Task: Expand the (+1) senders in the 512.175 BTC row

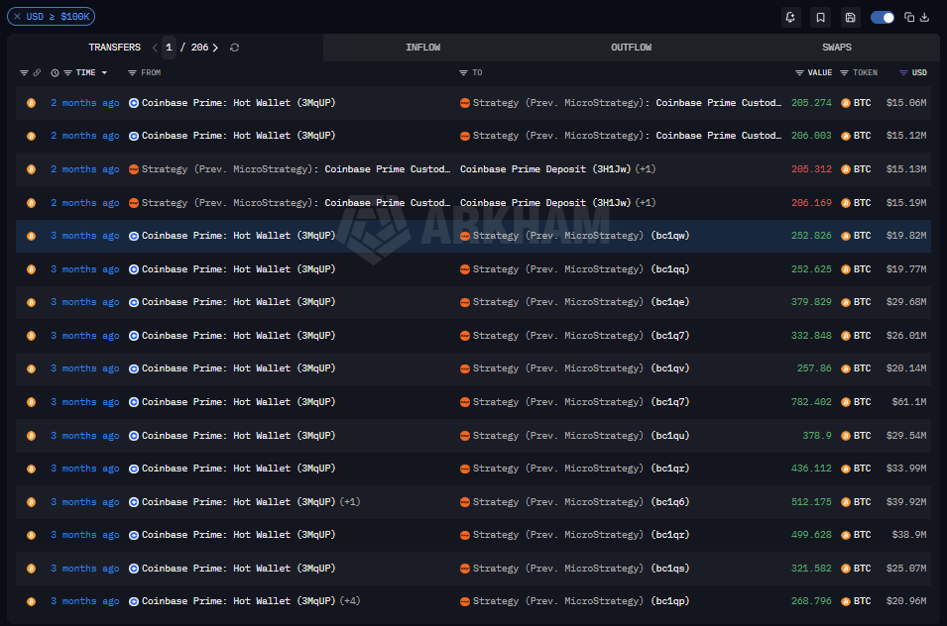Action: click(x=350, y=502)
